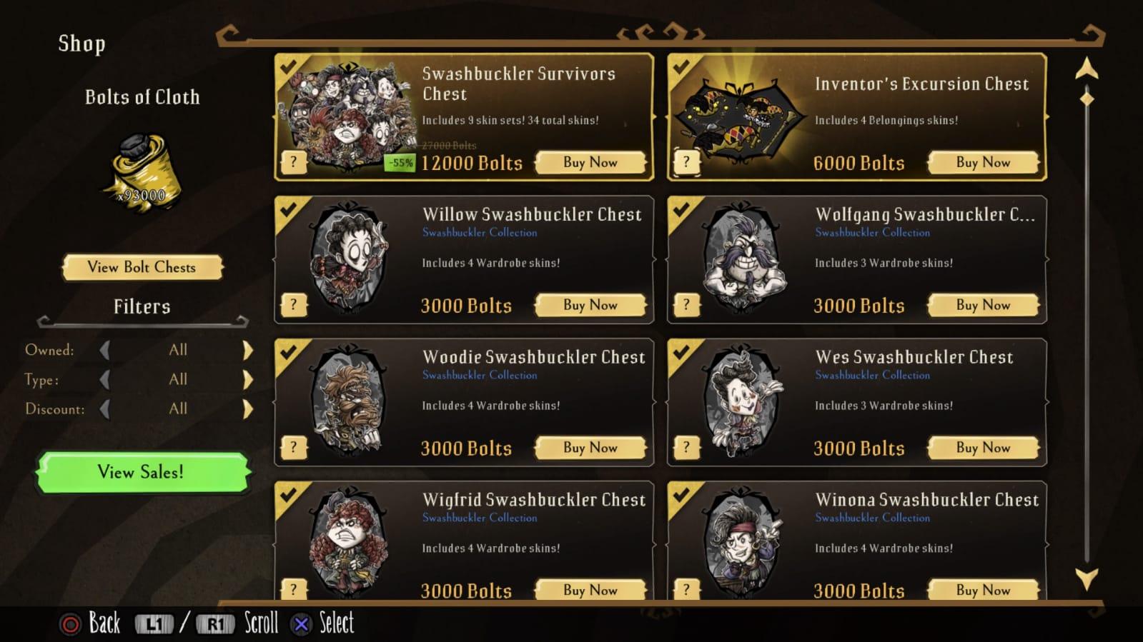Toggle the checkmark on Swashbuckler Survivors Chest

click(289, 67)
